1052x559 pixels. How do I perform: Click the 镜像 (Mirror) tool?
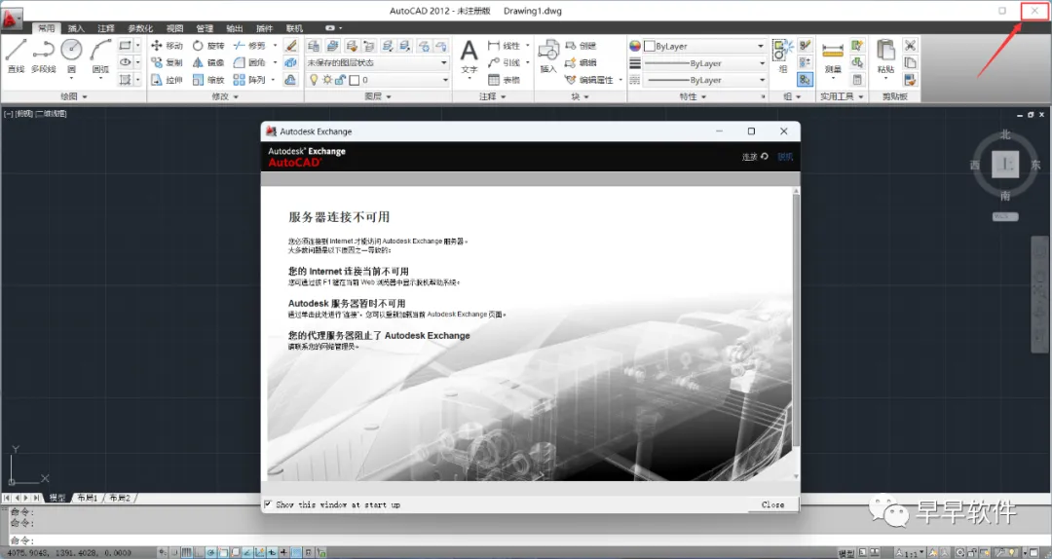(208, 62)
